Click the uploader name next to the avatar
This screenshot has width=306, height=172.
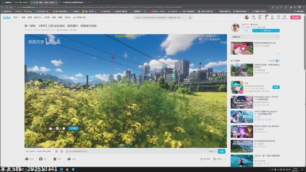(x=245, y=24)
